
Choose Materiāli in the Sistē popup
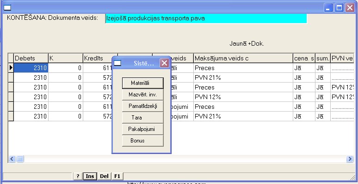pos(143,83)
